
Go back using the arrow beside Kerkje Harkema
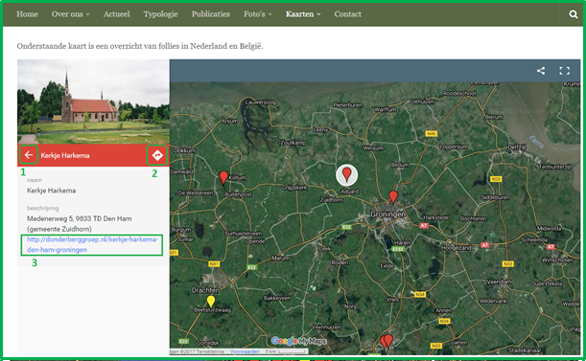[x=29, y=155]
